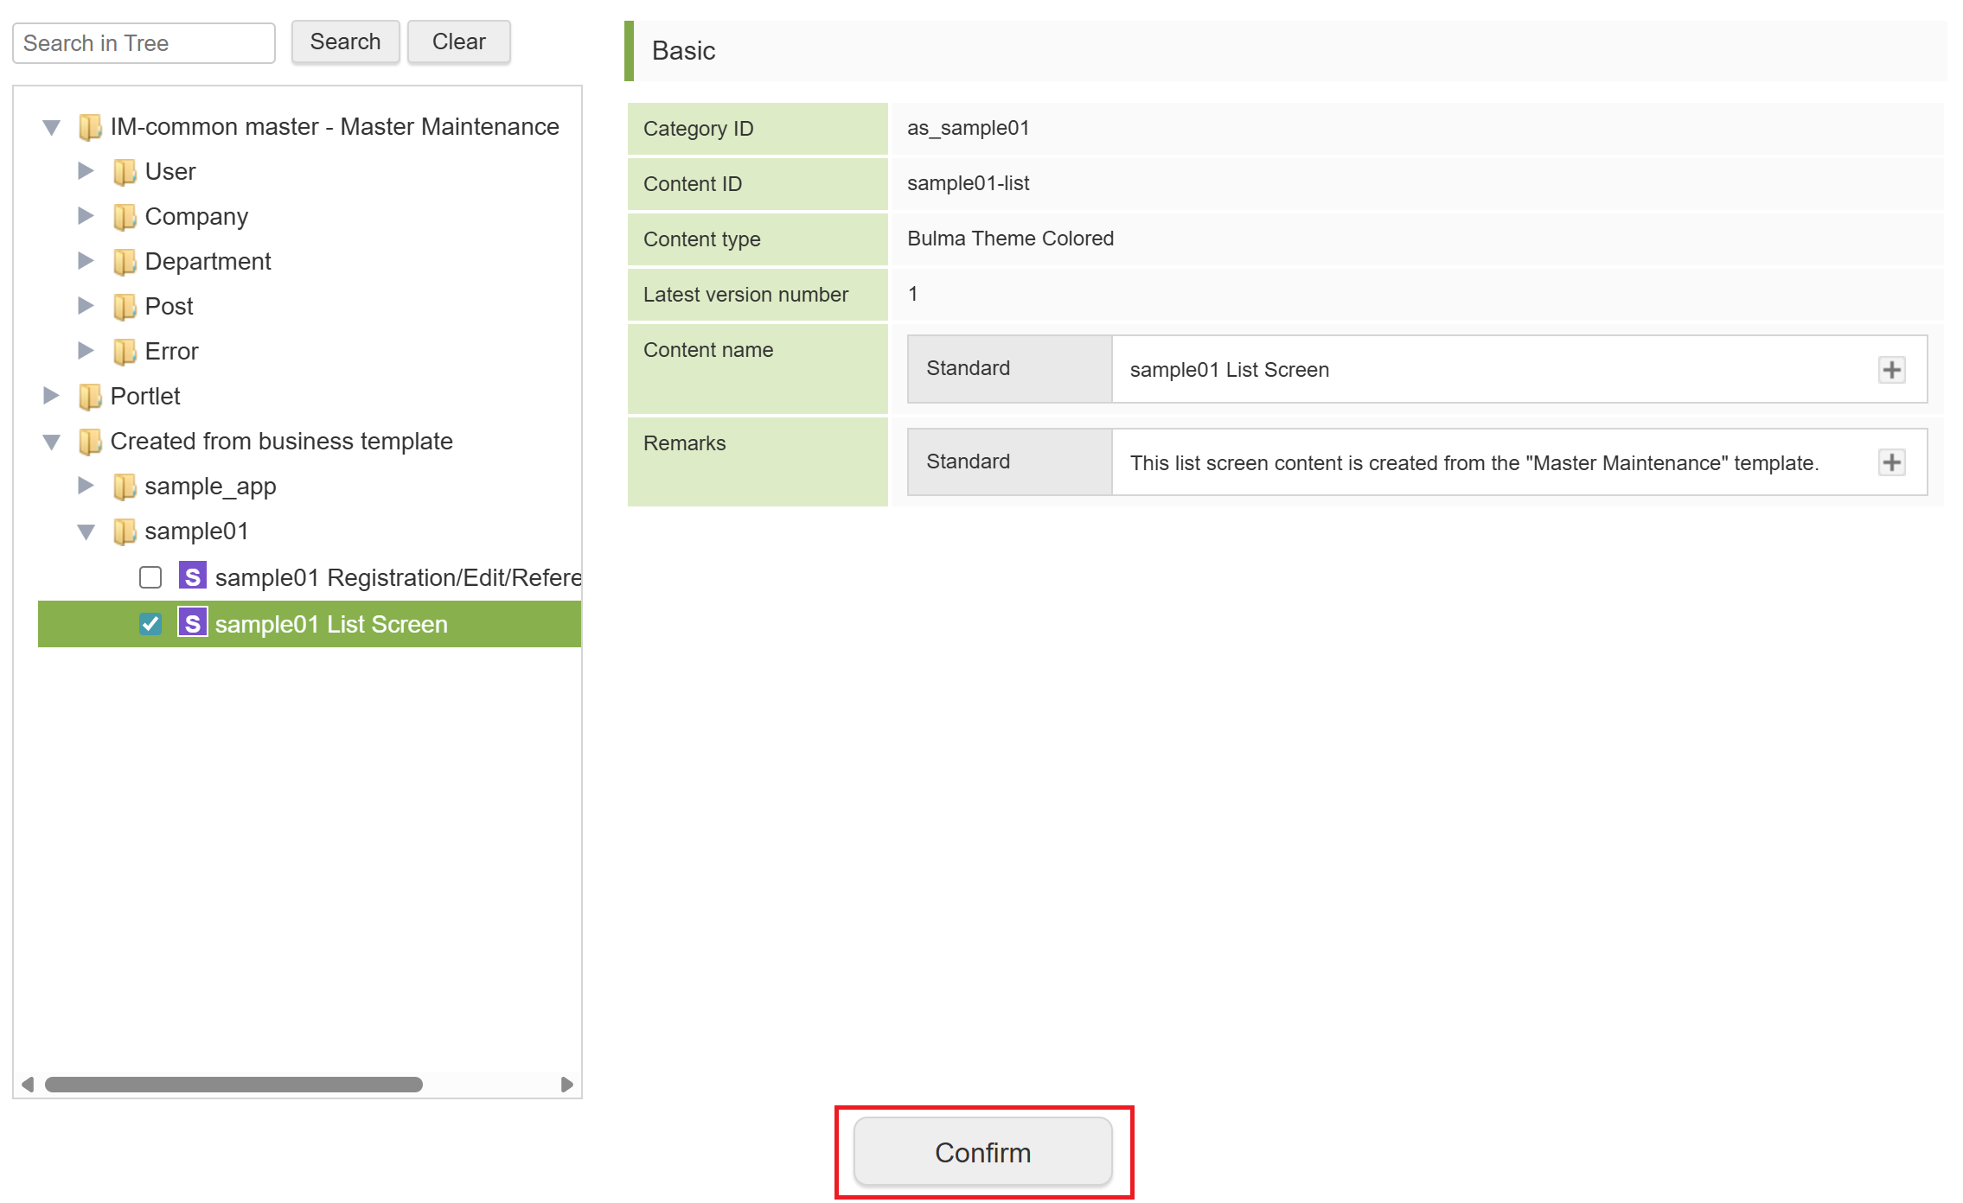Collapse the sample01 folder node
1963x1203 pixels.
pos(86,532)
